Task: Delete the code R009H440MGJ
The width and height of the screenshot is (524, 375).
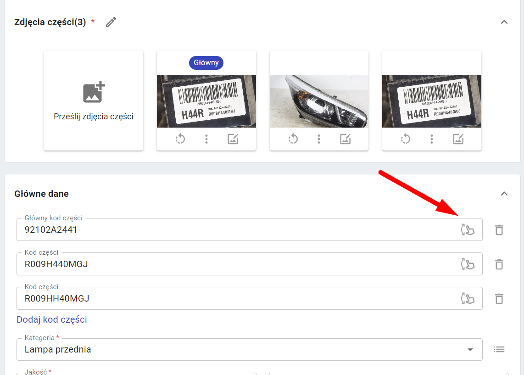Action: point(499,264)
